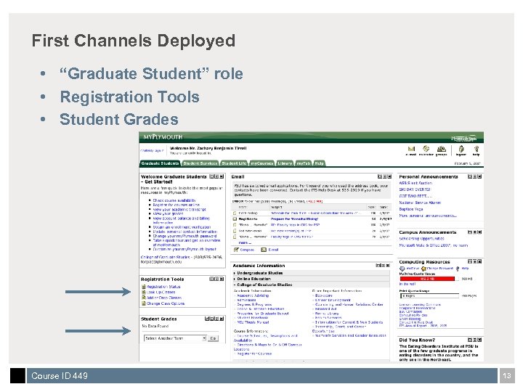Click 'No Data Found' text in Student Grades

155,326
